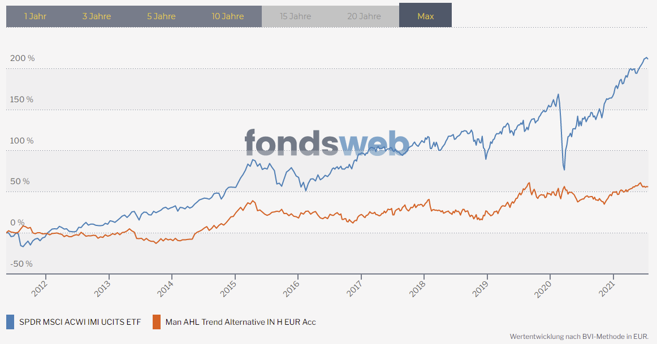Click the 2021 year axis label
657x344 pixels.
[x=607, y=287]
